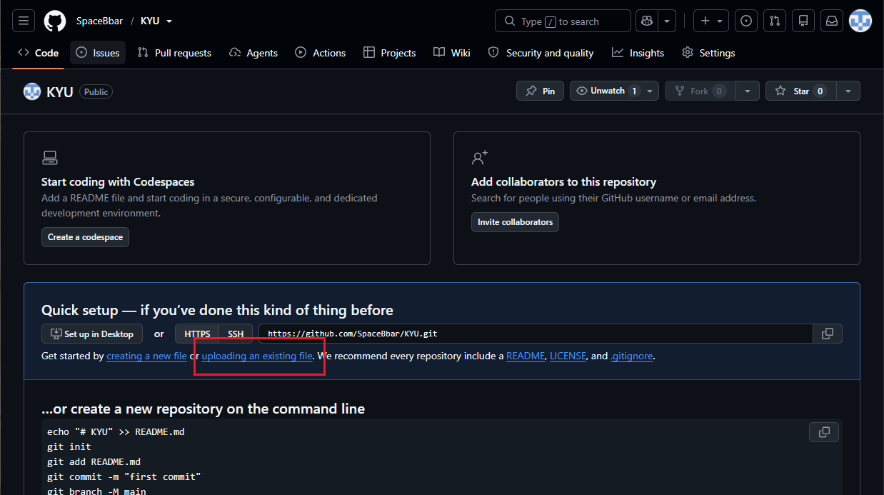
Task: Click the KYU repository avatar
Action: [32, 91]
